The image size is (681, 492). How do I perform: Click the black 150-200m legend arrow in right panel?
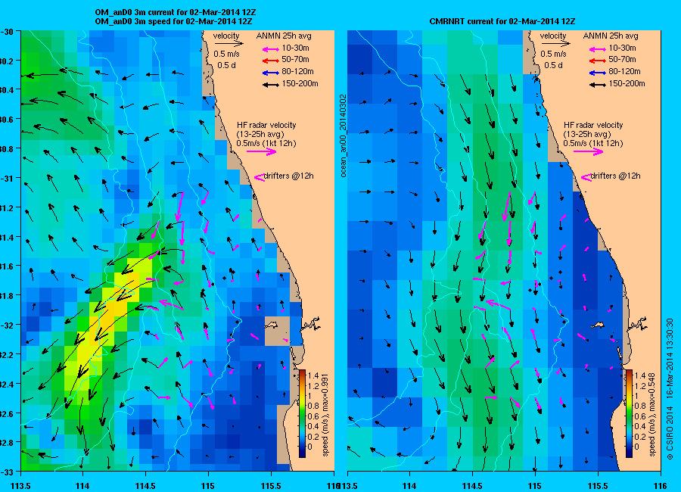pos(597,85)
